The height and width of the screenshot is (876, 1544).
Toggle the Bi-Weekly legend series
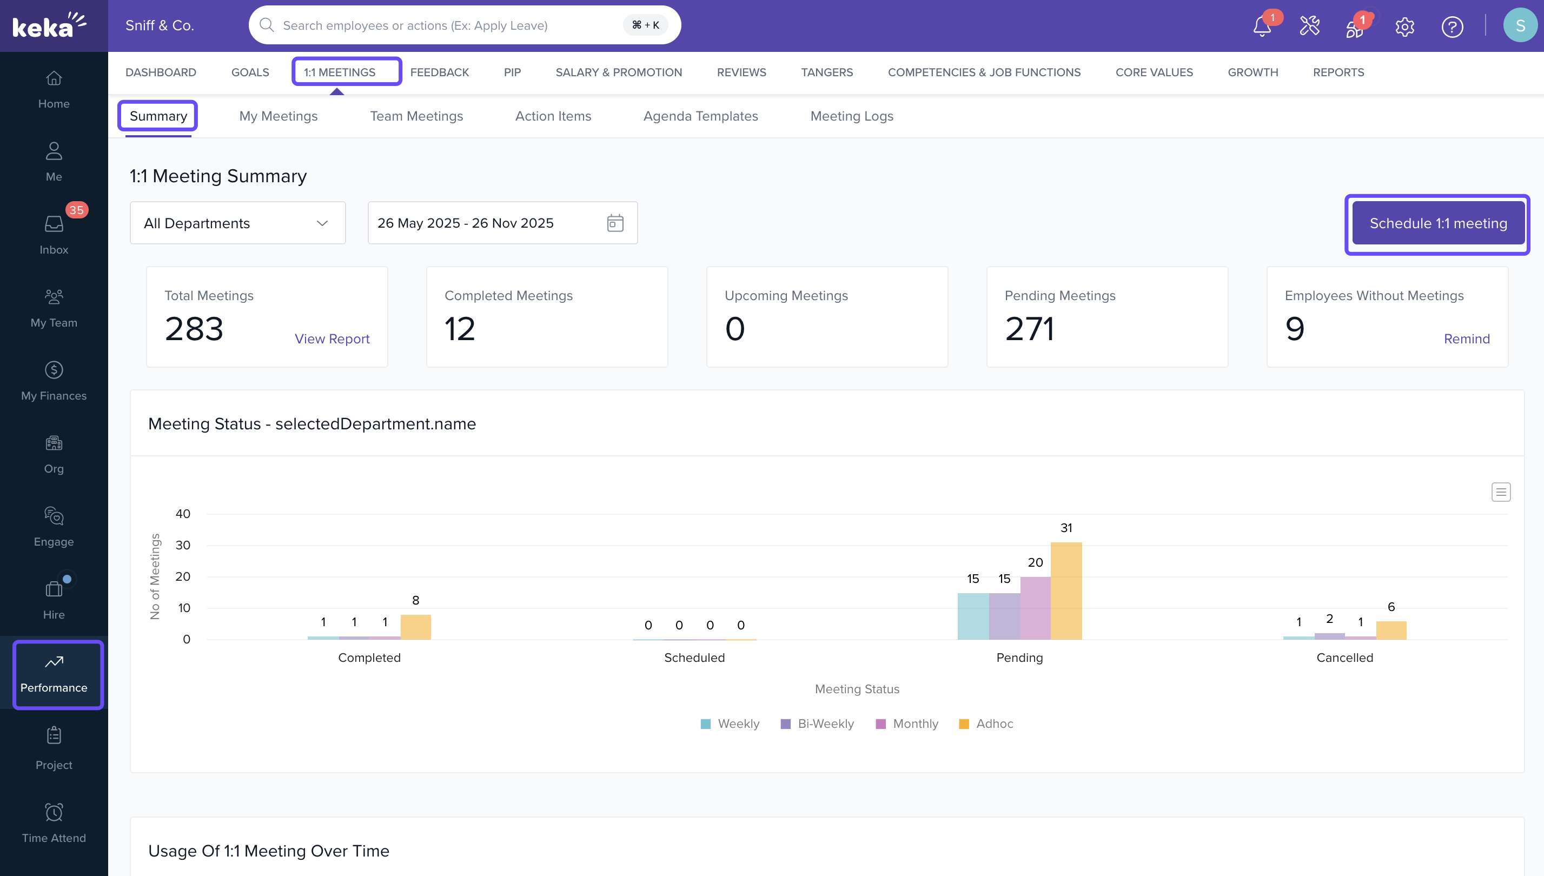(817, 724)
